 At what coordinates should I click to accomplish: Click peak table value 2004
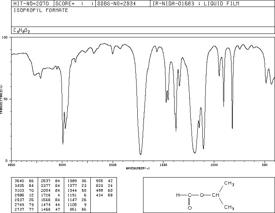[46, 190]
